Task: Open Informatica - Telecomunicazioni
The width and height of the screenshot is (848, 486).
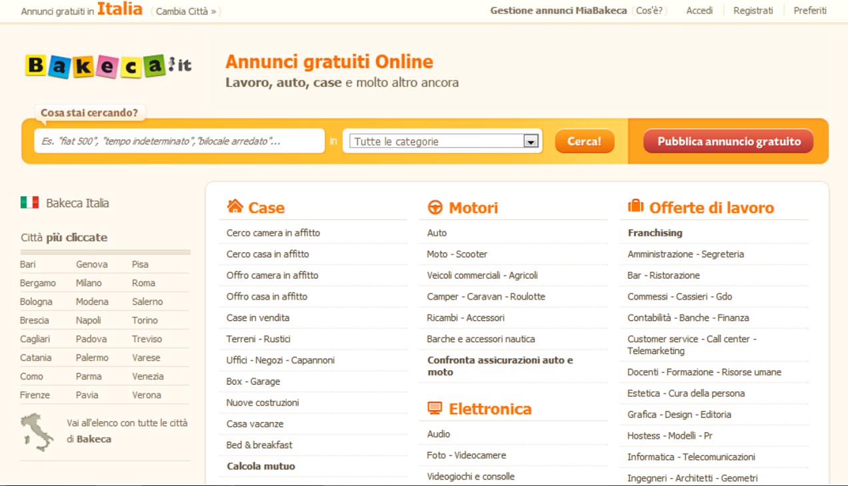Action: coord(691,457)
